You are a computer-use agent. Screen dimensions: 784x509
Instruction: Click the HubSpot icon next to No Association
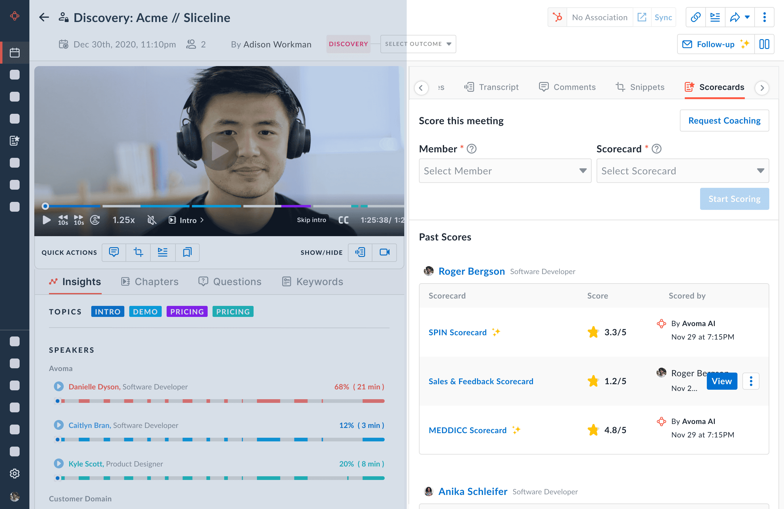click(x=557, y=17)
